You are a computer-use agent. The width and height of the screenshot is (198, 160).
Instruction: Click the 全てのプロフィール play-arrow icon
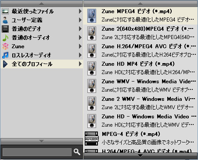(5, 64)
